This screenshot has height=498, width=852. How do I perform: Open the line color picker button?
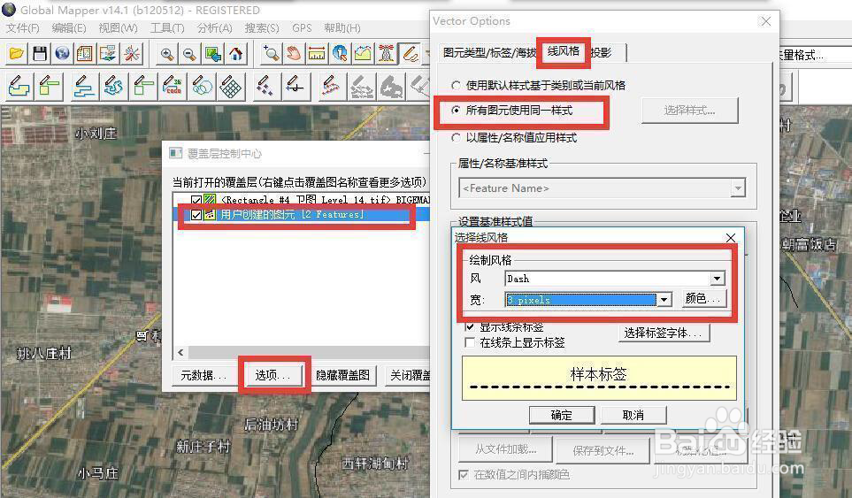[x=703, y=299]
